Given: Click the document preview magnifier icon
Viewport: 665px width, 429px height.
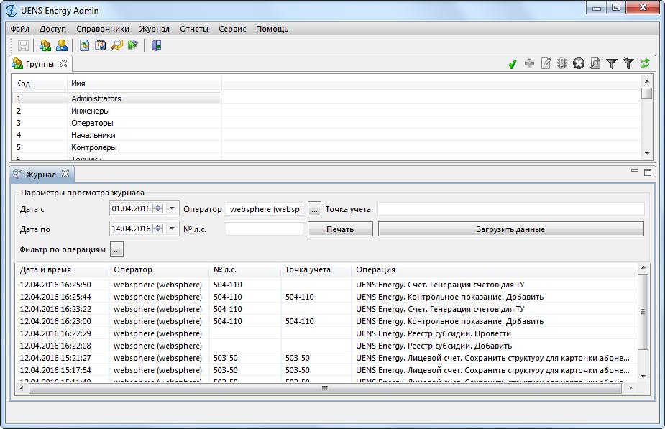Looking at the screenshot, I should tap(595, 63).
